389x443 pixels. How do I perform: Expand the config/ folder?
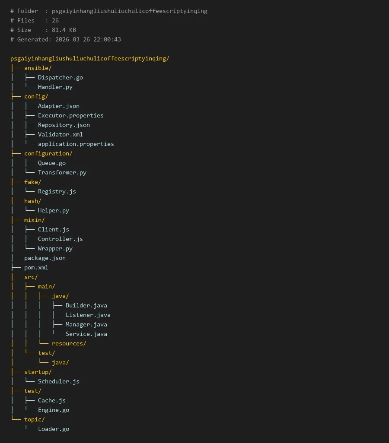[36, 96]
